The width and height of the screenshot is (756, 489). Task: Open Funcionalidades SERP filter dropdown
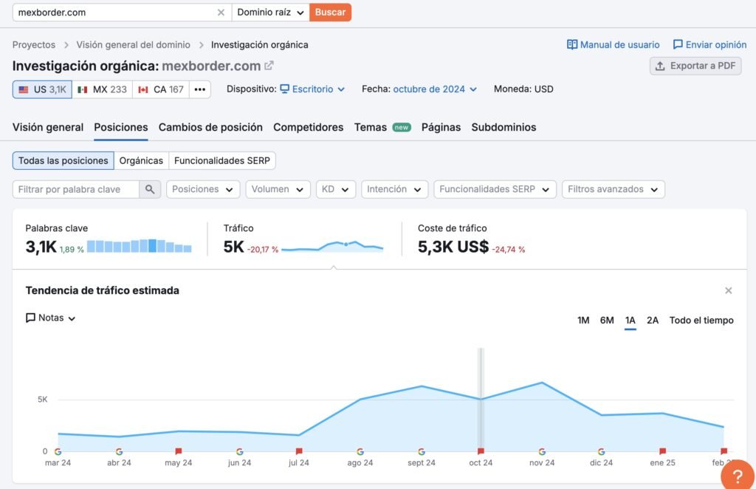click(495, 190)
